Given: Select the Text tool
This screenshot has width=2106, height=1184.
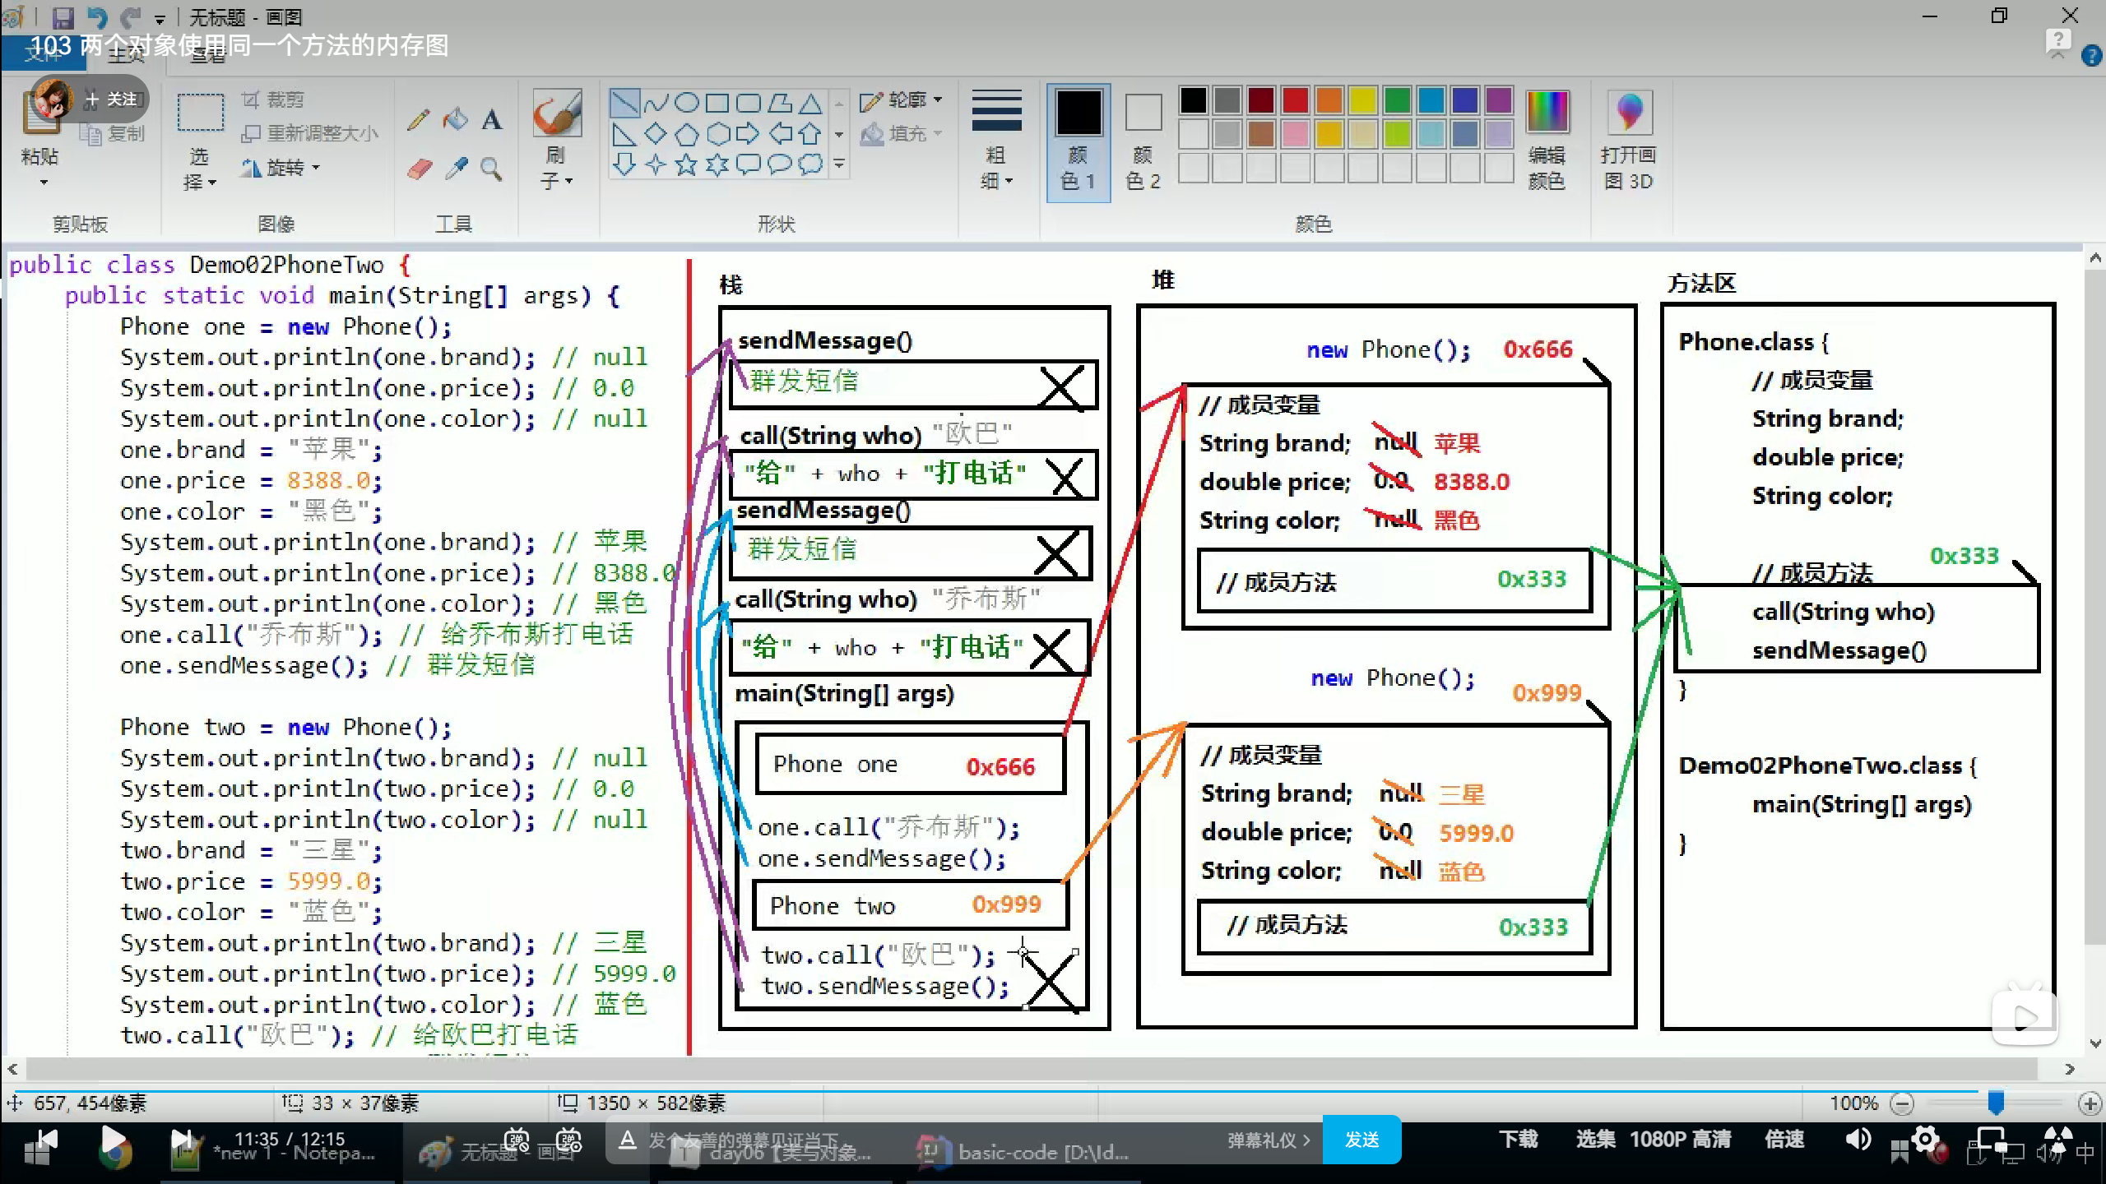Looking at the screenshot, I should (491, 120).
